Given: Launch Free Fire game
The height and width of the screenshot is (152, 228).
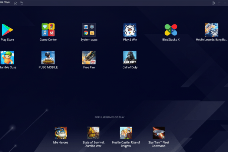Looking at the screenshot, I should point(89,57).
